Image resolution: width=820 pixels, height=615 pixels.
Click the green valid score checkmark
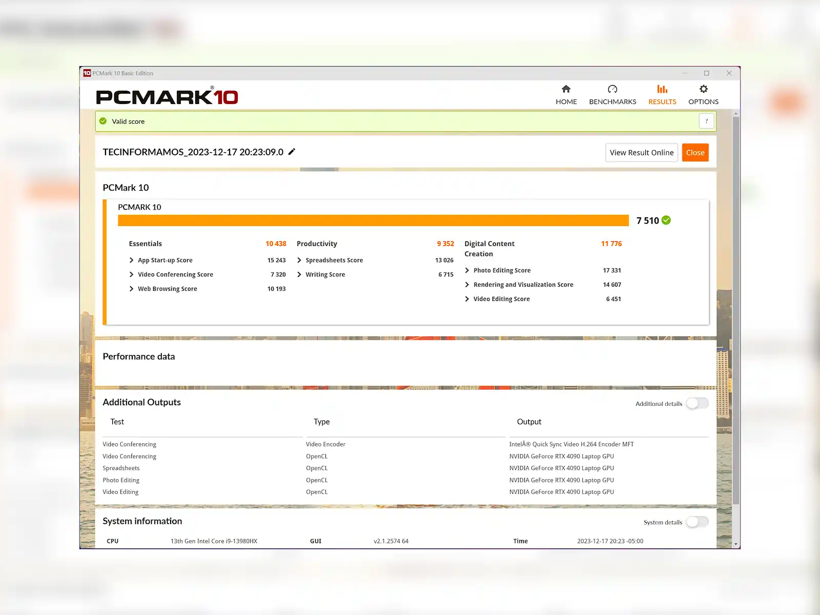pos(103,121)
